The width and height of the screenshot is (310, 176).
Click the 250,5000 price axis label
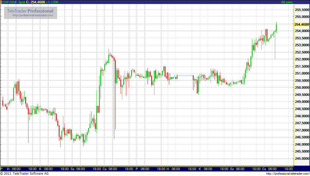[302, 80]
